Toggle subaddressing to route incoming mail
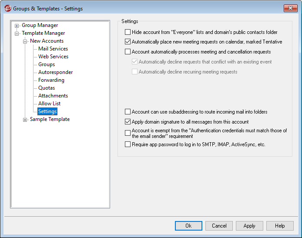The width and height of the screenshot is (302, 238). [x=128, y=112]
